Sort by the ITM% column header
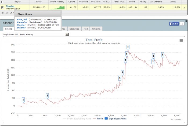Screen dimensions: 188x126 click(173, 2)
